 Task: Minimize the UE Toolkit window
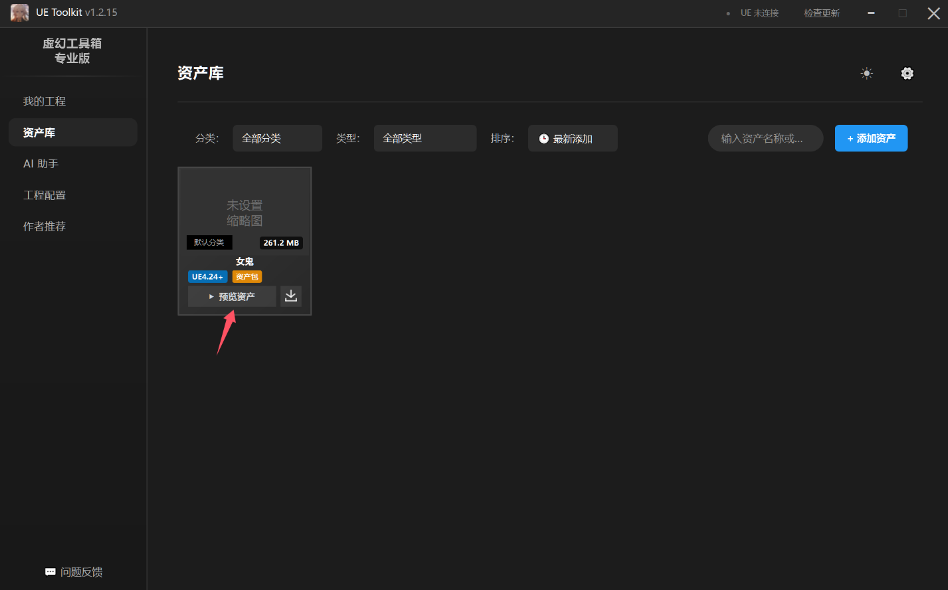871,13
